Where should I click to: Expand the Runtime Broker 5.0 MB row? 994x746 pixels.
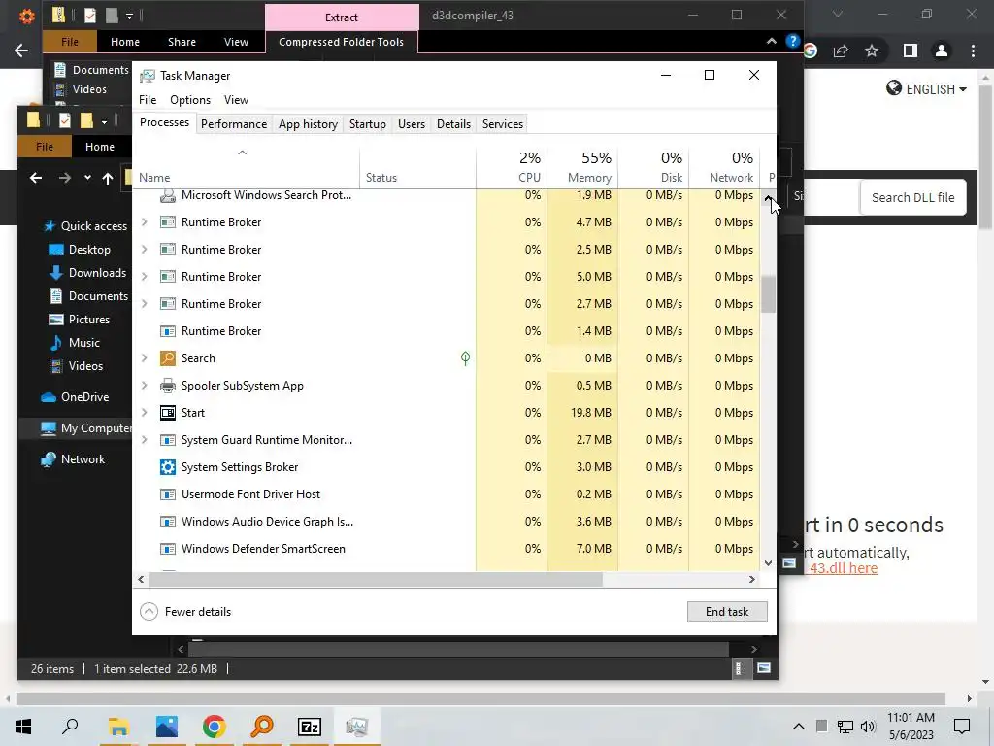144,277
